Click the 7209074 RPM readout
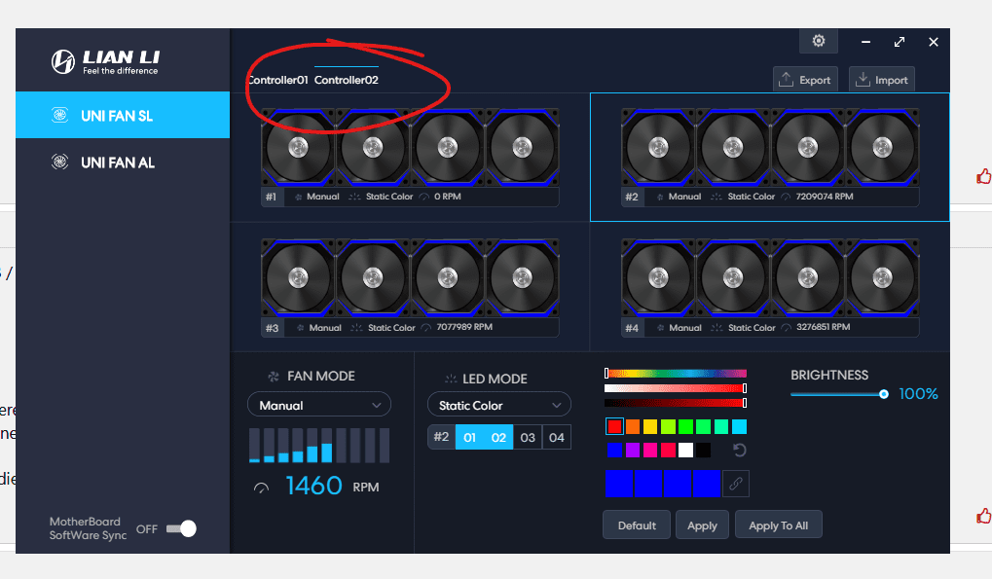 pyautogui.click(x=825, y=197)
